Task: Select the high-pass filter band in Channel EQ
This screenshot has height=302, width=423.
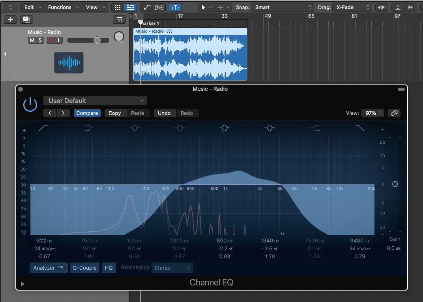Action: [43, 128]
